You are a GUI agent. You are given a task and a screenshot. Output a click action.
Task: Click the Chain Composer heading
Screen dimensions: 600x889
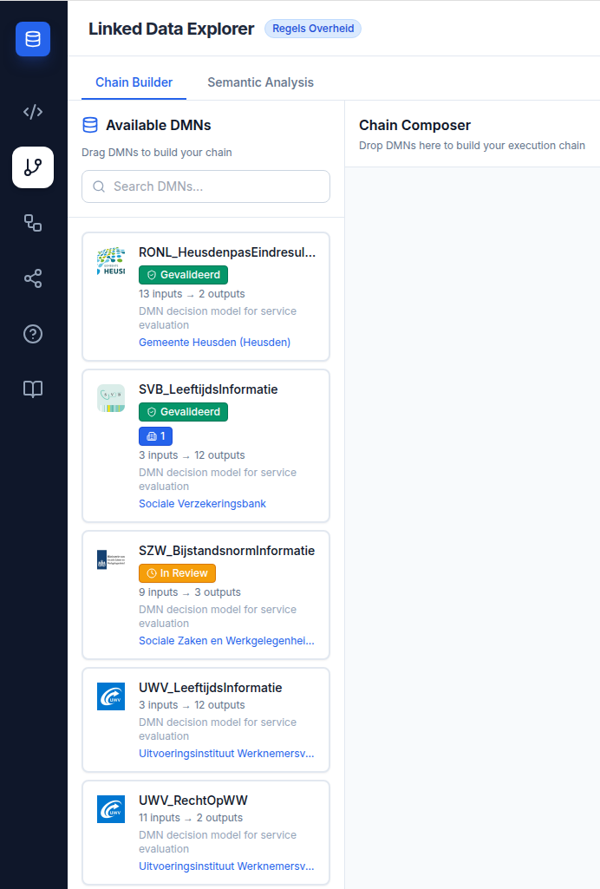pos(414,125)
